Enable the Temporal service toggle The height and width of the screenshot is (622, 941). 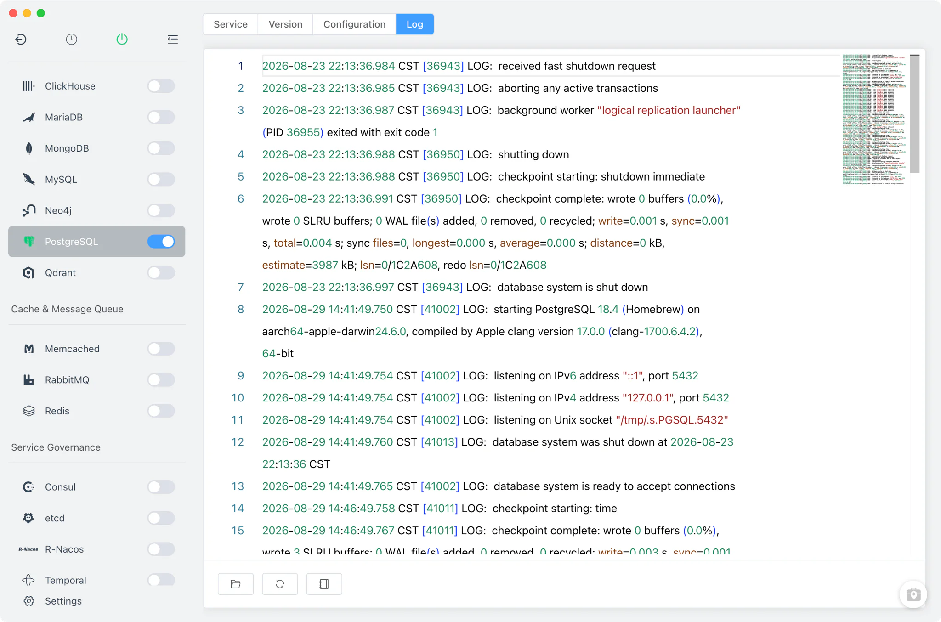point(161,580)
